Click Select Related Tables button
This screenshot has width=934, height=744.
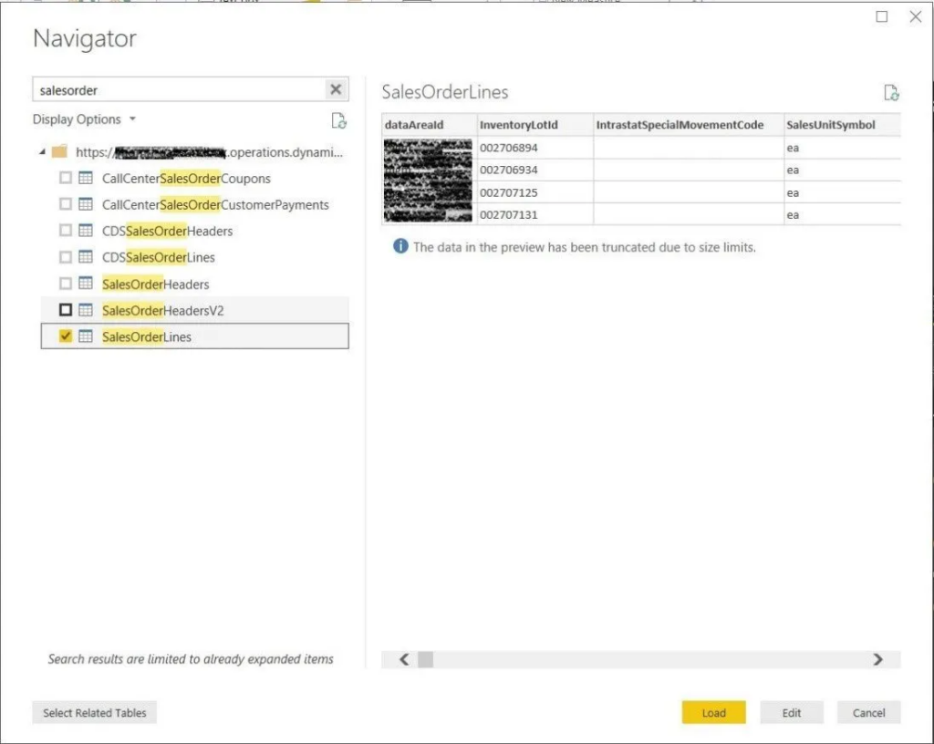tap(94, 712)
